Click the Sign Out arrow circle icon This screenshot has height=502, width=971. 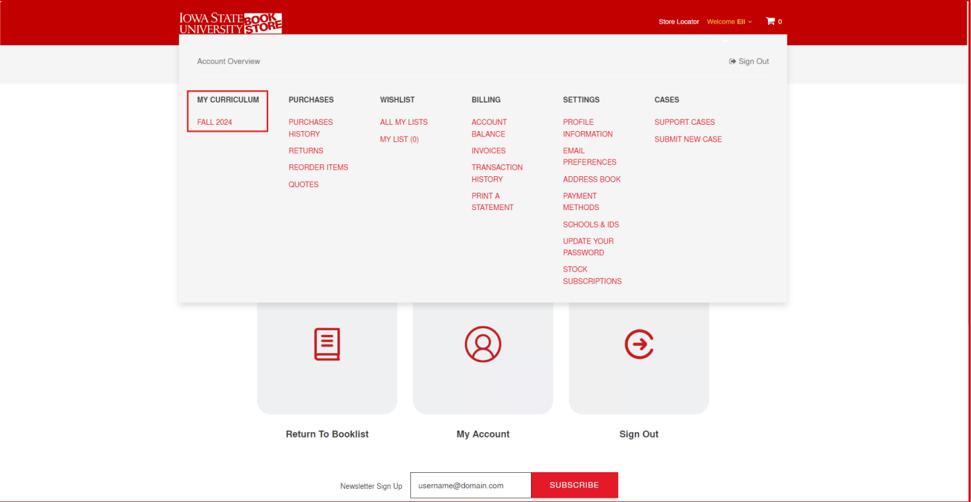click(639, 344)
